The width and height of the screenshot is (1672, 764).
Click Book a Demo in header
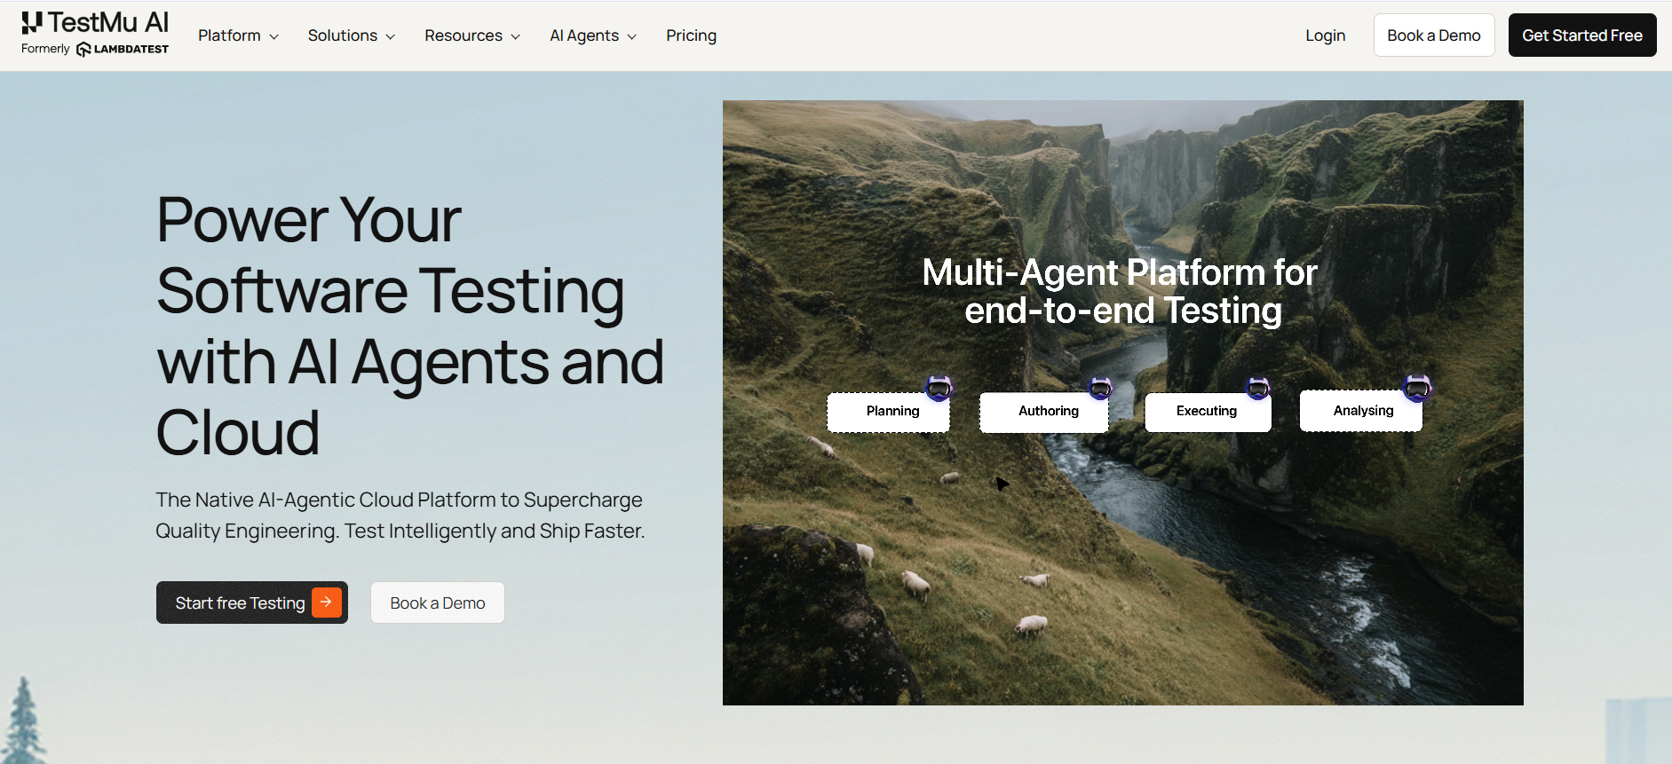pyautogui.click(x=1434, y=35)
